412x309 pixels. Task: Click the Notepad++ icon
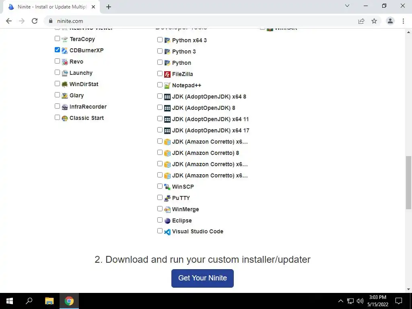[167, 86]
